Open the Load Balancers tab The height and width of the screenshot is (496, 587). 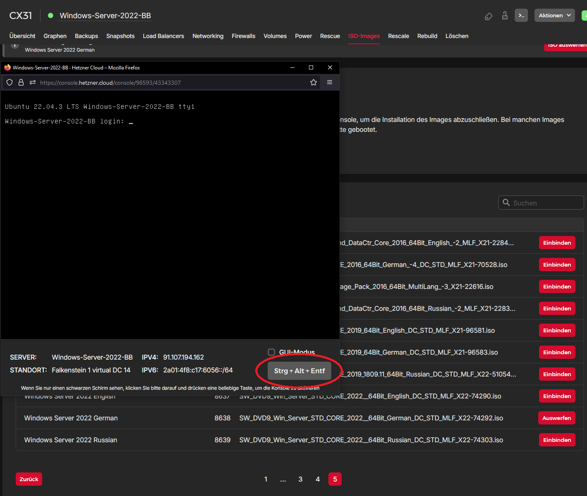click(x=163, y=36)
